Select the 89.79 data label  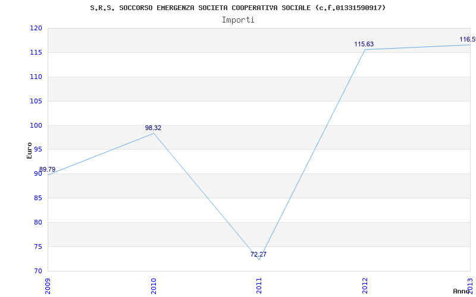pos(48,169)
